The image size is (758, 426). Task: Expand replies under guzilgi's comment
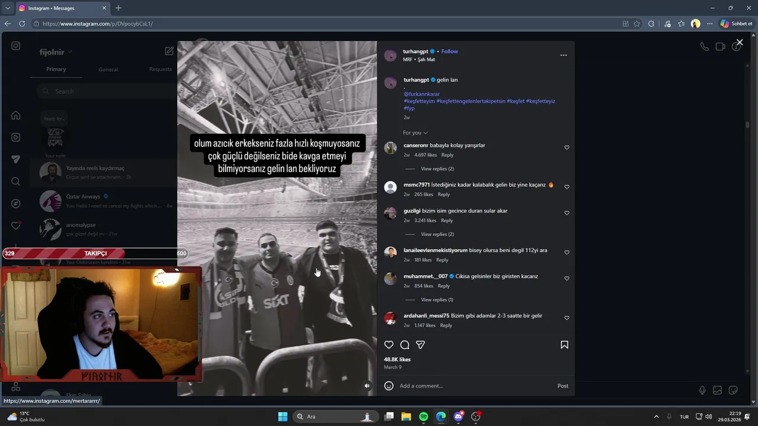tap(437, 234)
